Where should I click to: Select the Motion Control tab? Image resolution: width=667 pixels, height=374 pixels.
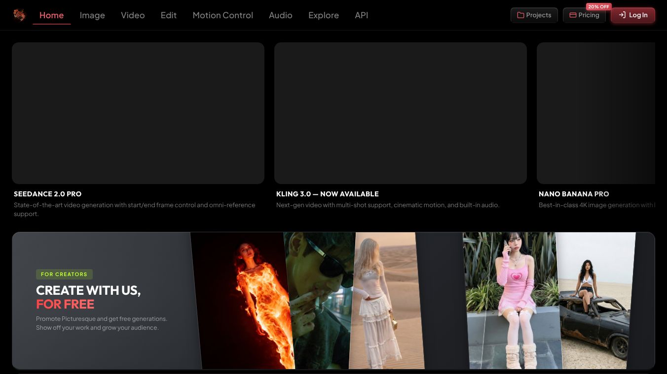click(223, 15)
